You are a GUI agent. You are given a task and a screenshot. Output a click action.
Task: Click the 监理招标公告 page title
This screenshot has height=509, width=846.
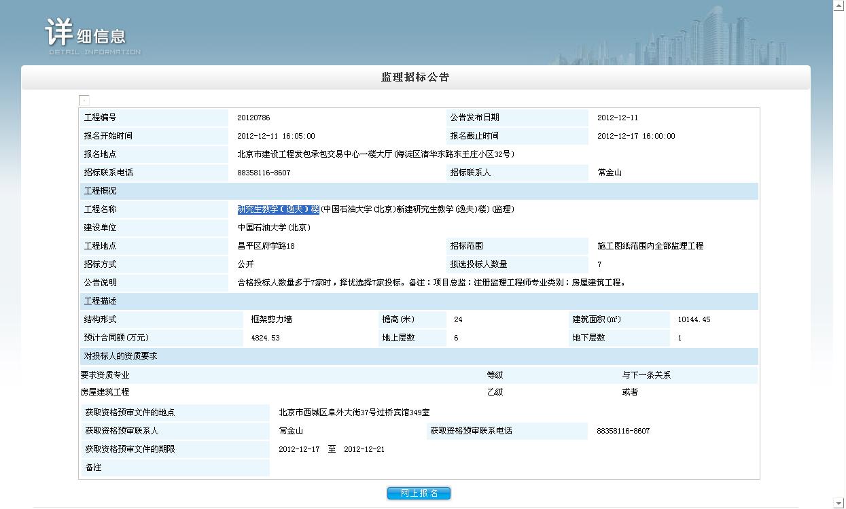[415, 77]
